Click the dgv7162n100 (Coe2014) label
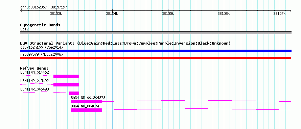 coord(42,47)
